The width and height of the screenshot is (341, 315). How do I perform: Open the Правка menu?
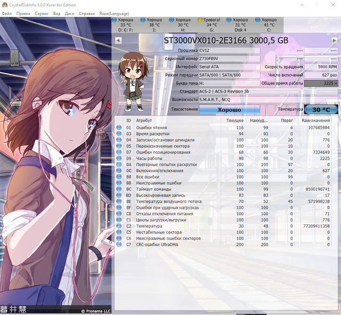[x=23, y=13]
